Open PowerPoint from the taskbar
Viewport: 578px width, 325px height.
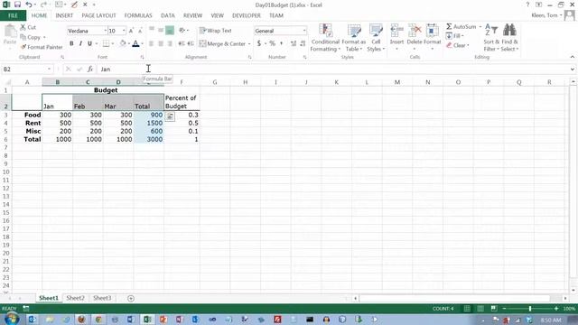(163, 319)
